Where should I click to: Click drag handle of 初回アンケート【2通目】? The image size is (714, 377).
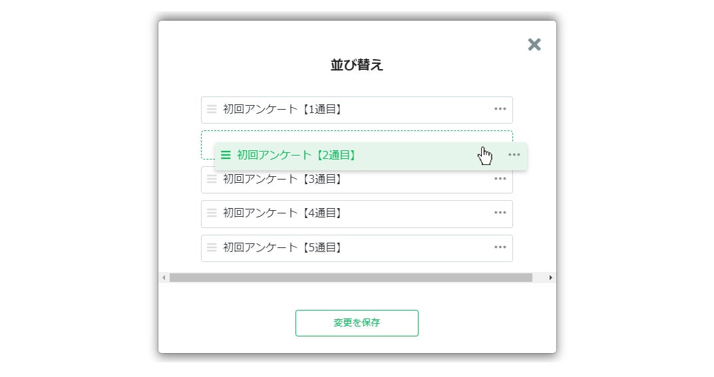point(226,155)
